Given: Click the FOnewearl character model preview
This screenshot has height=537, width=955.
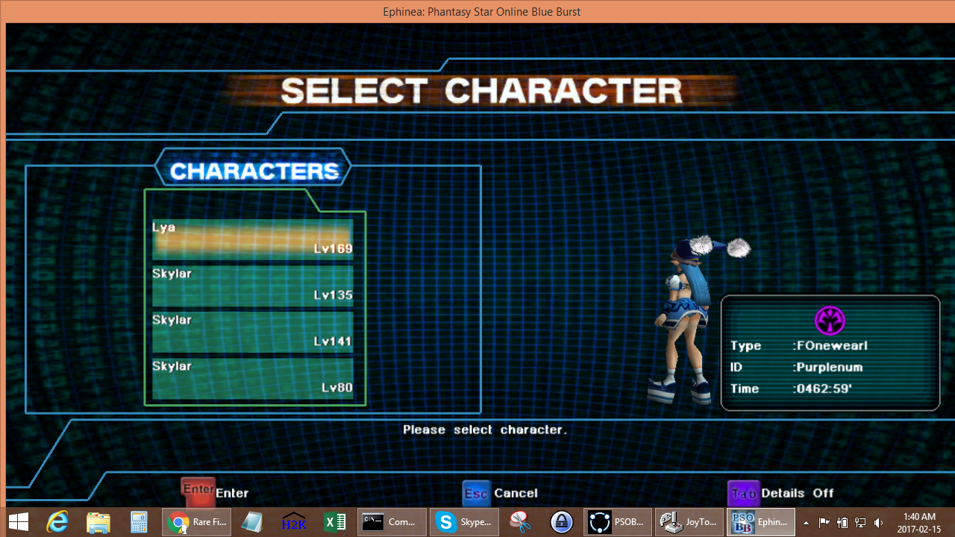Looking at the screenshot, I should [694, 321].
